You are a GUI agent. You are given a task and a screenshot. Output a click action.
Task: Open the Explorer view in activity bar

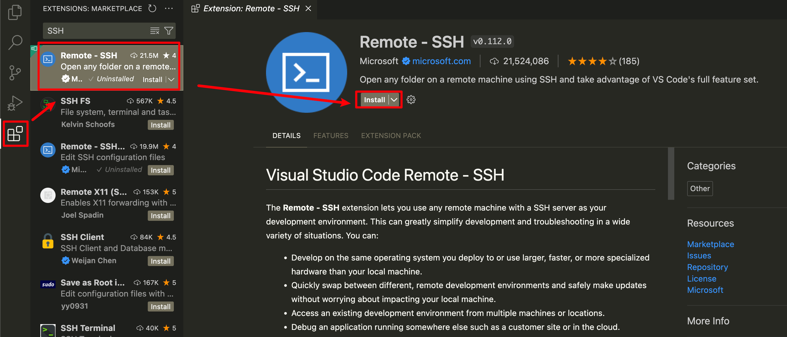pyautogui.click(x=15, y=13)
